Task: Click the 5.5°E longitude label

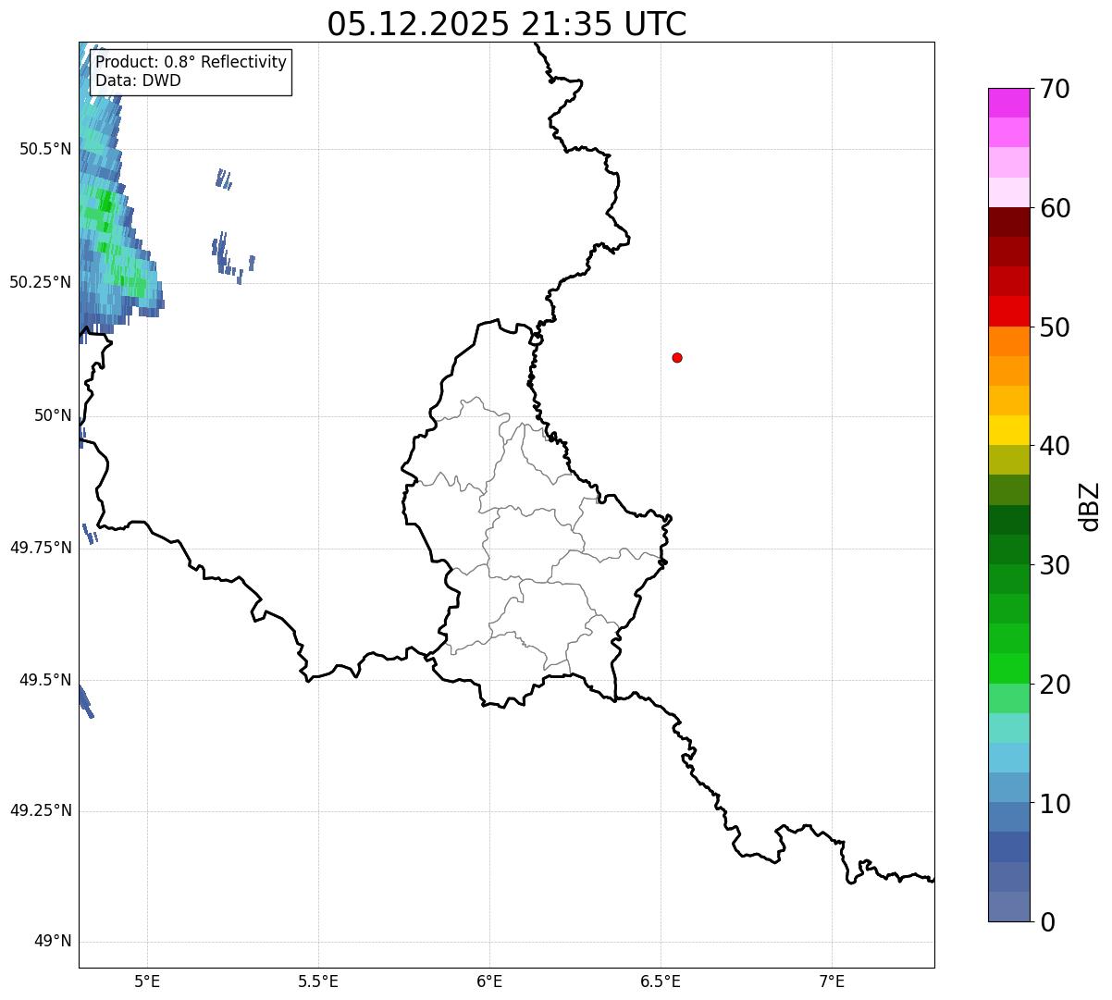Action: pos(319,981)
